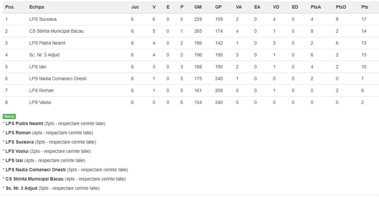Click the GM column header
The image size is (379, 197).
tap(198, 7)
